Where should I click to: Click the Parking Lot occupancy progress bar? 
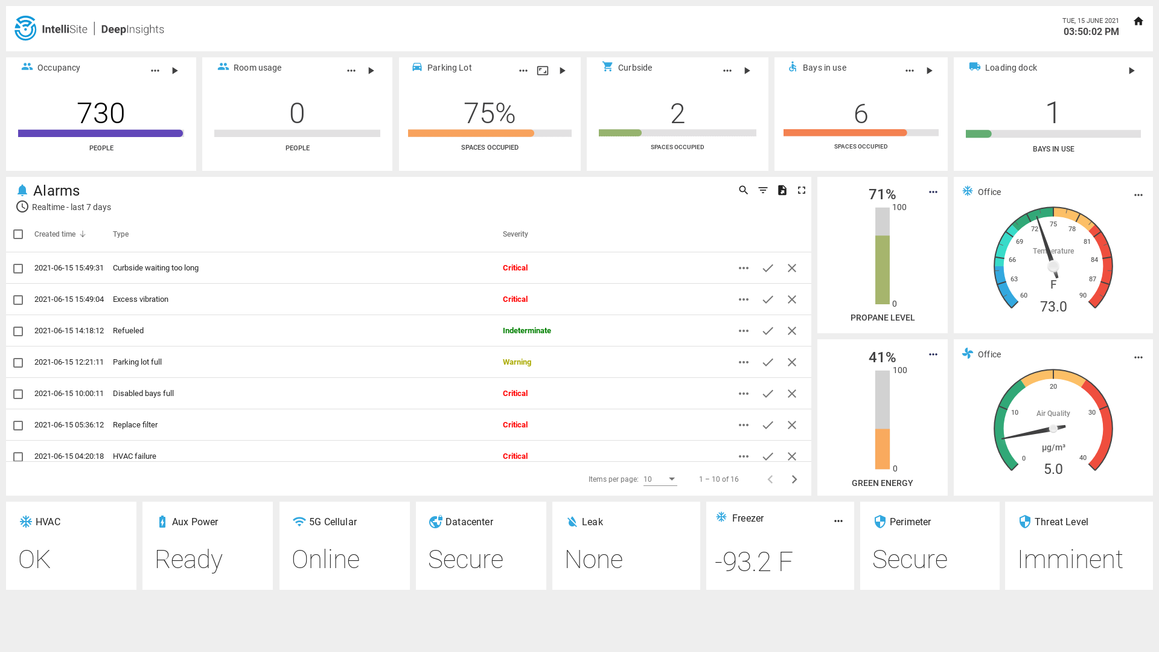pos(489,133)
